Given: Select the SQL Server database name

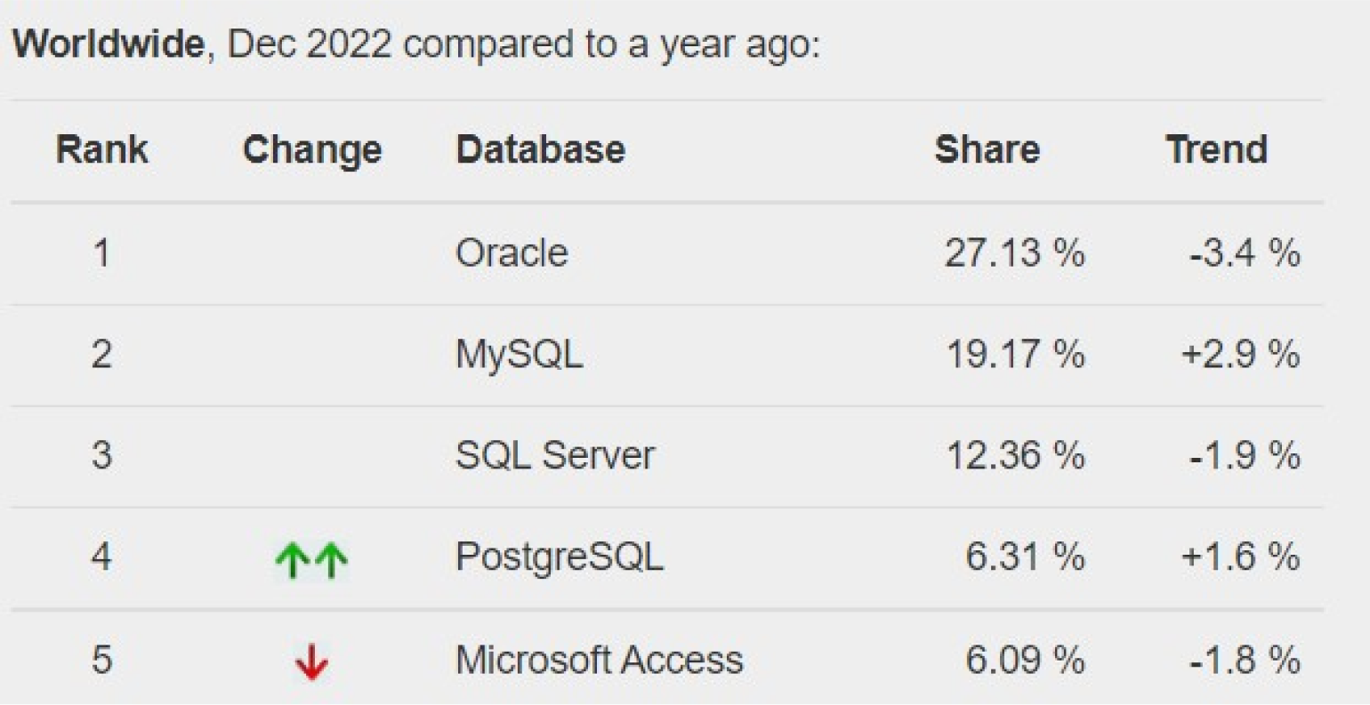Looking at the screenshot, I should pyautogui.click(x=555, y=456).
